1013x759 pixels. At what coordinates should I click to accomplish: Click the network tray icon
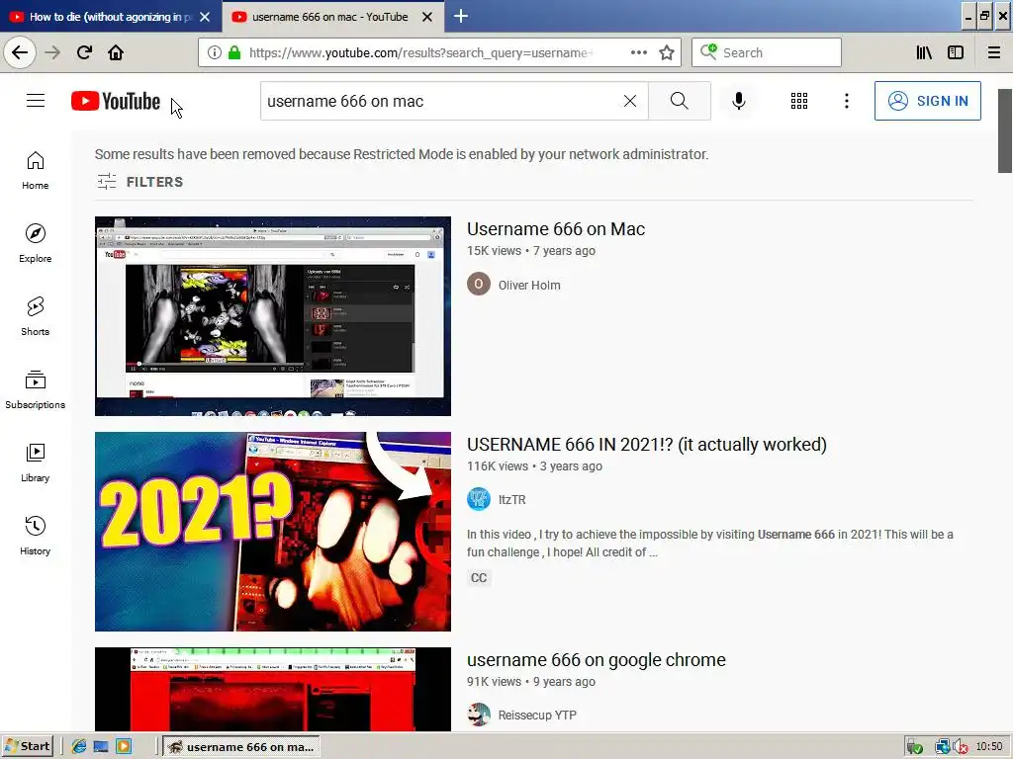tap(943, 747)
